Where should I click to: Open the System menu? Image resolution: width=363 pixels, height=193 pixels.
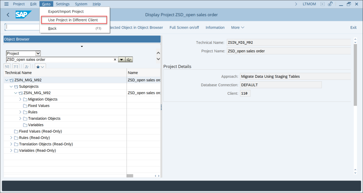(x=81, y=4)
